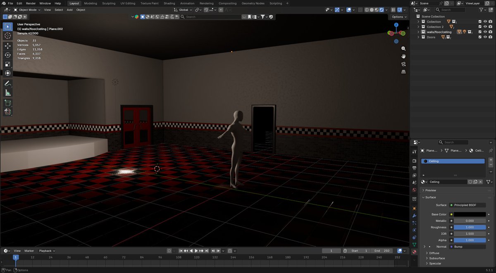Open the Modifiers properties tab
496x273 pixels.
tap(414, 216)
